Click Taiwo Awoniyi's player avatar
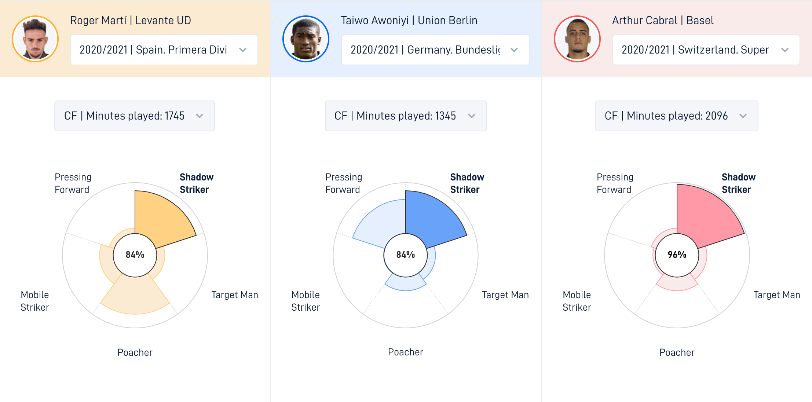Image resolution: width=812 pixels, height=402 pixels. (x=306, y=39)
